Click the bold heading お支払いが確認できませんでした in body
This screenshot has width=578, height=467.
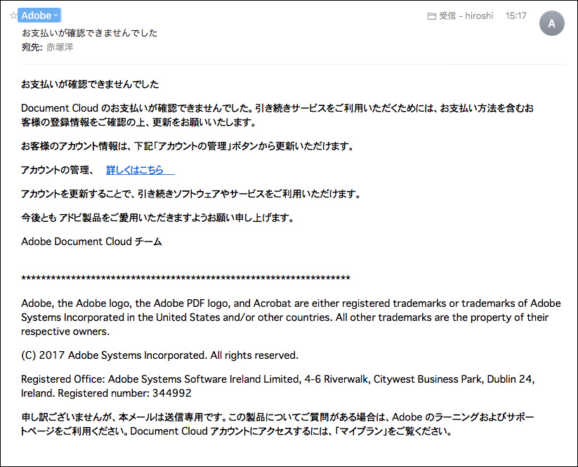click(90, 84)
